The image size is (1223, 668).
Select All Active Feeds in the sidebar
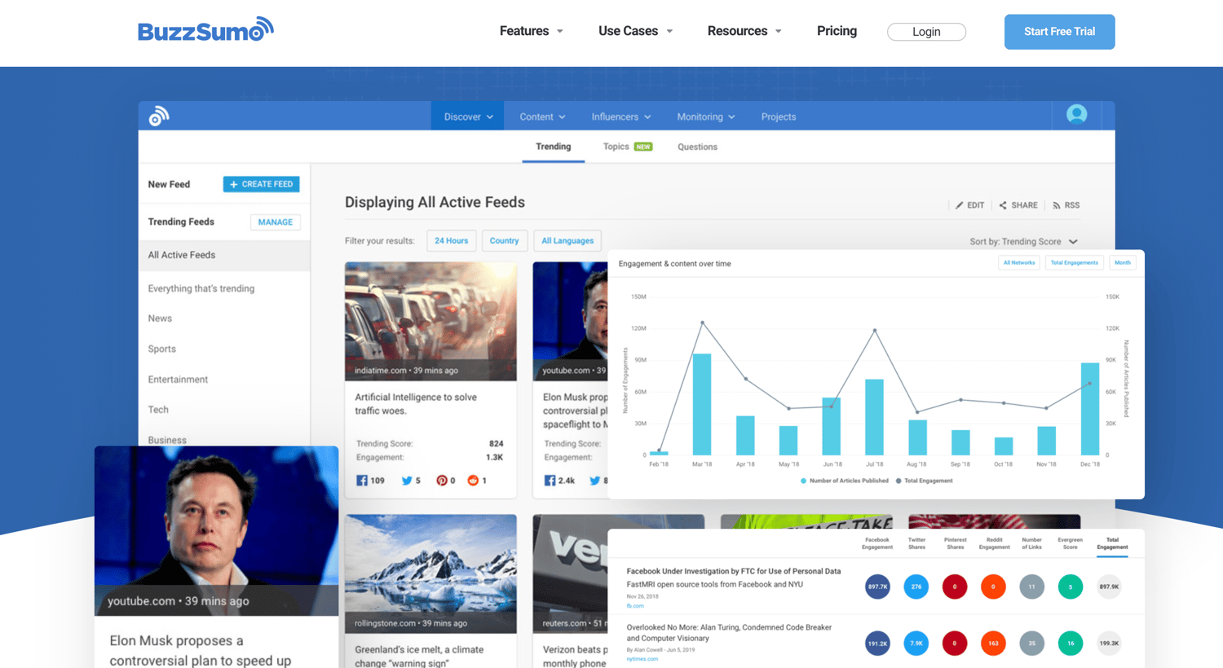[x=224, y=255]
